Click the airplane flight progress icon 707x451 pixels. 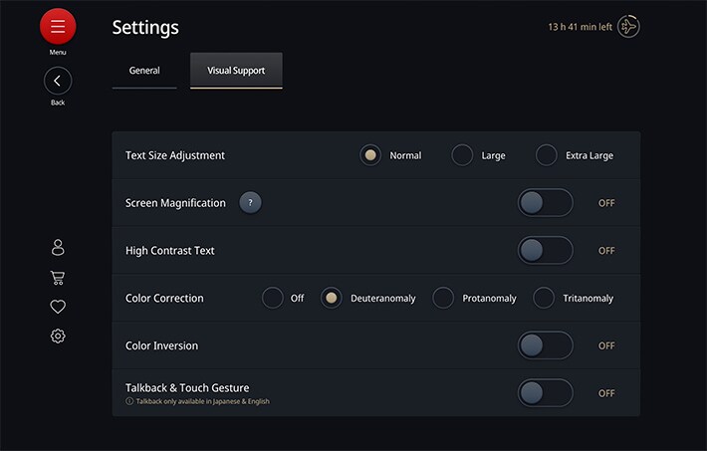click(628, 27)
